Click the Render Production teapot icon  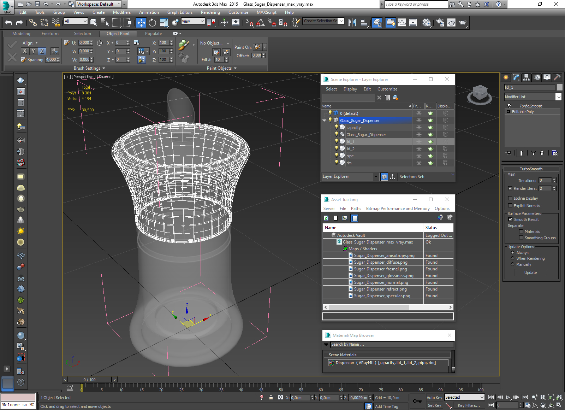[463, 23]
